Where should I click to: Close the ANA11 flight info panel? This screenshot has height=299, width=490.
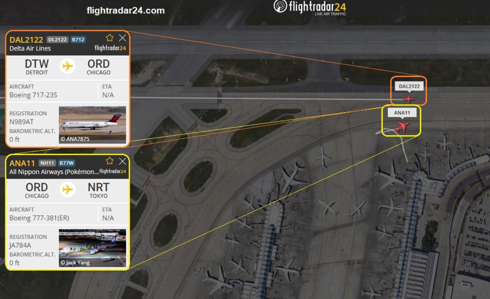(x=122, y=161)
